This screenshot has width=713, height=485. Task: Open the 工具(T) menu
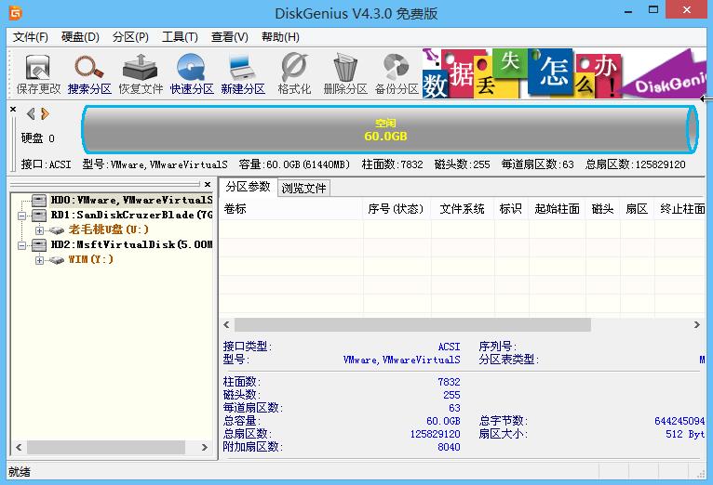(180, 37)
